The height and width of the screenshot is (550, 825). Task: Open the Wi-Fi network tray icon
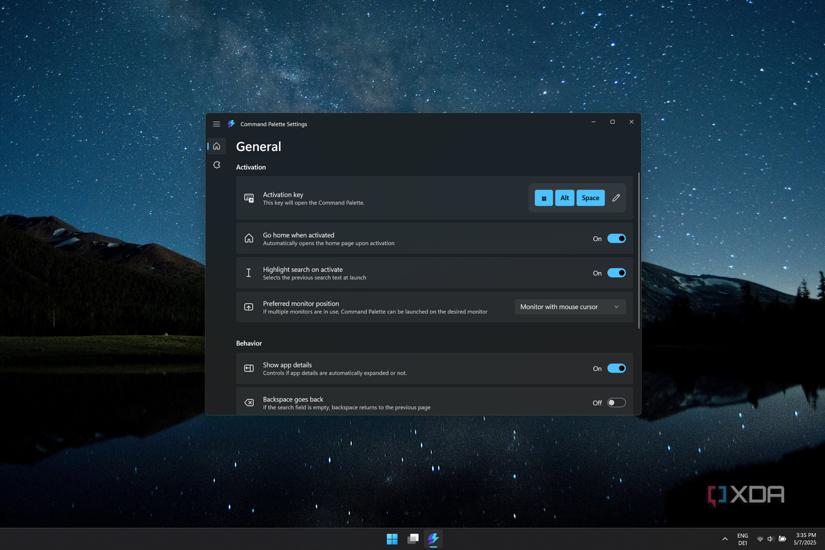(760, 540)
